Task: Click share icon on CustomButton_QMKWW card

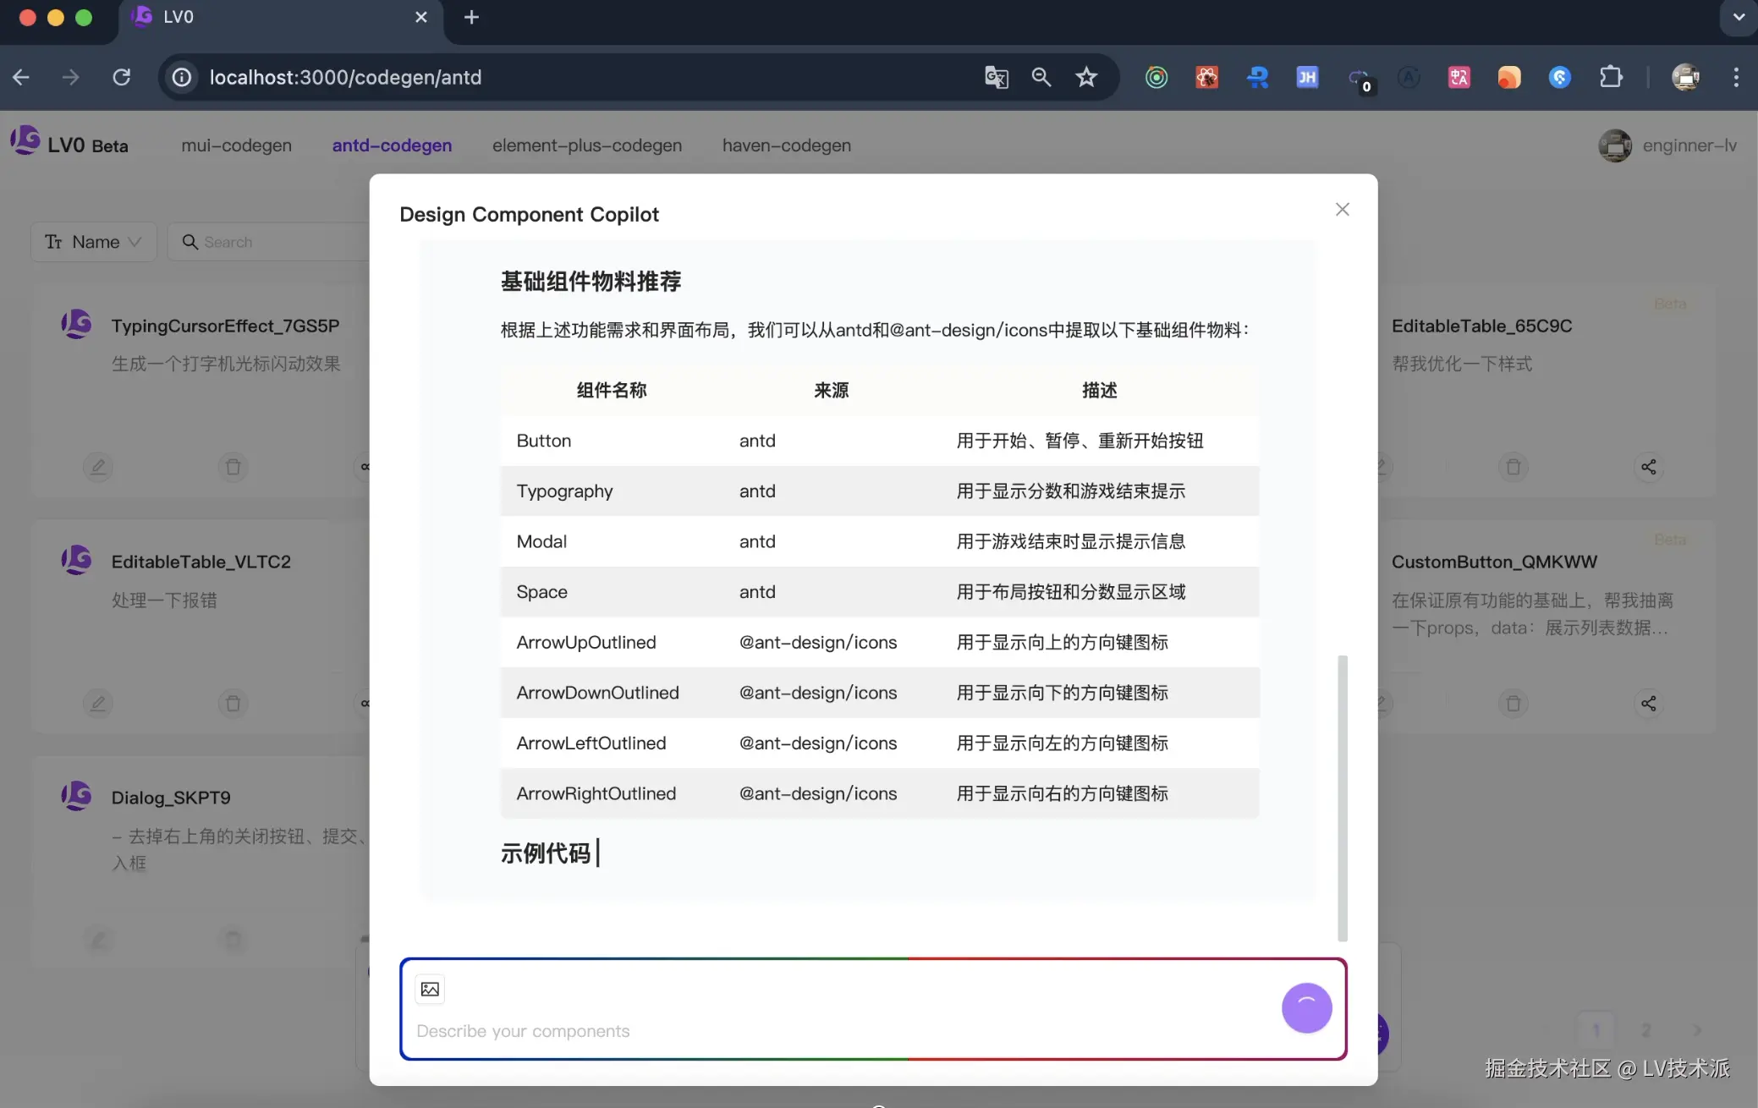Action: coord(1648,703)
